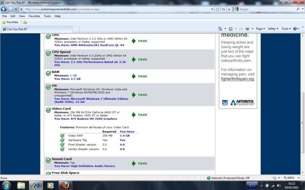This screenshot has width=305, height=190.
Task: Click the RAM green check icon
Action: point(48,73)
